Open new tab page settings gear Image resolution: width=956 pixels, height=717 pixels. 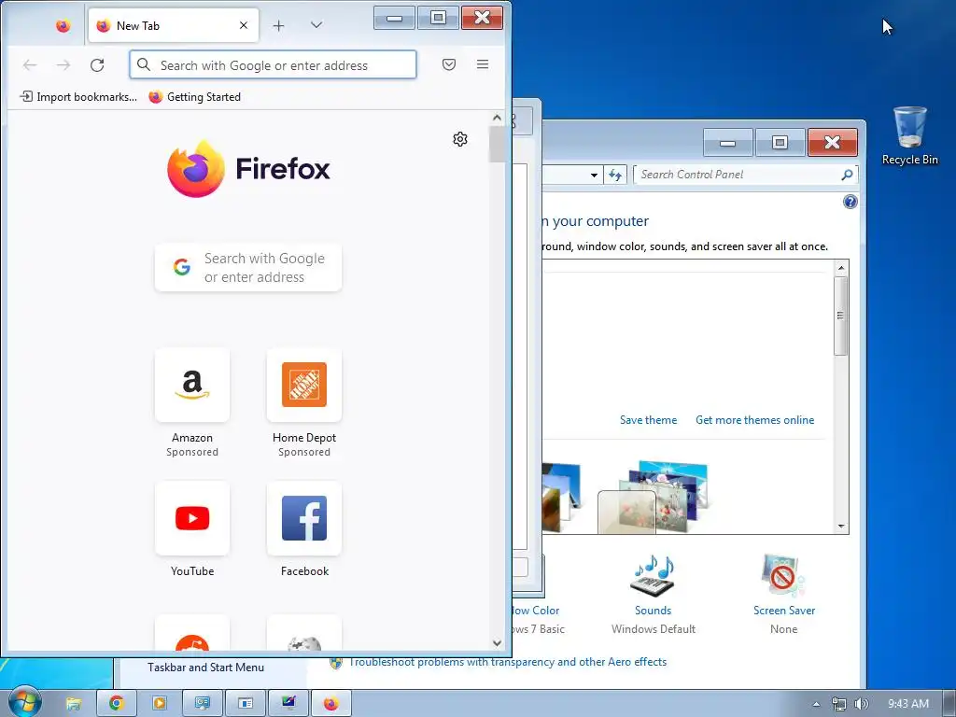(x=460, y=139)
